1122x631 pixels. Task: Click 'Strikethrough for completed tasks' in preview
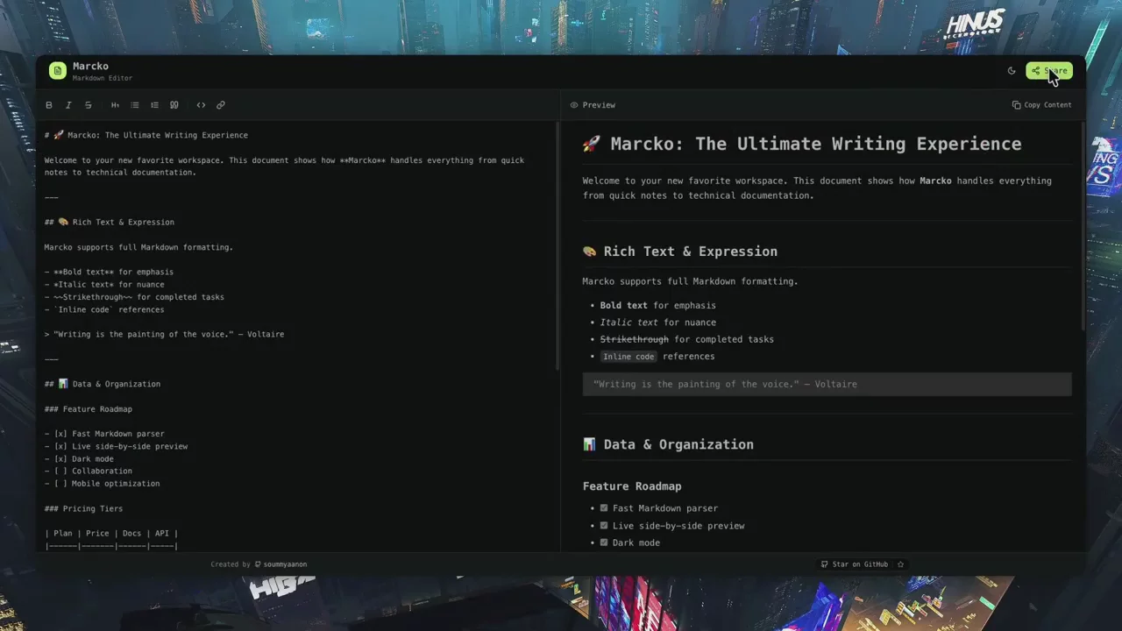coord(687,339)
